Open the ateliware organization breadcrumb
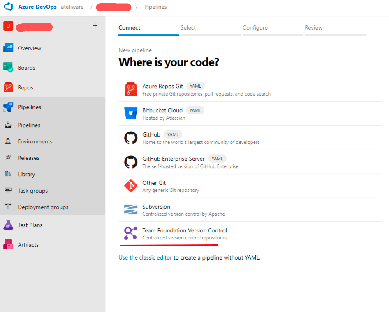This screenshot has height=312, width=389. (72, 7)
